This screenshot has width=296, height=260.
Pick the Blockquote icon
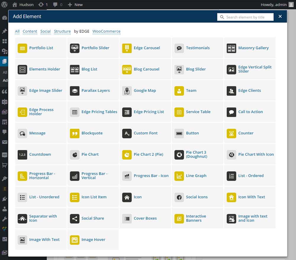point(75,133)
